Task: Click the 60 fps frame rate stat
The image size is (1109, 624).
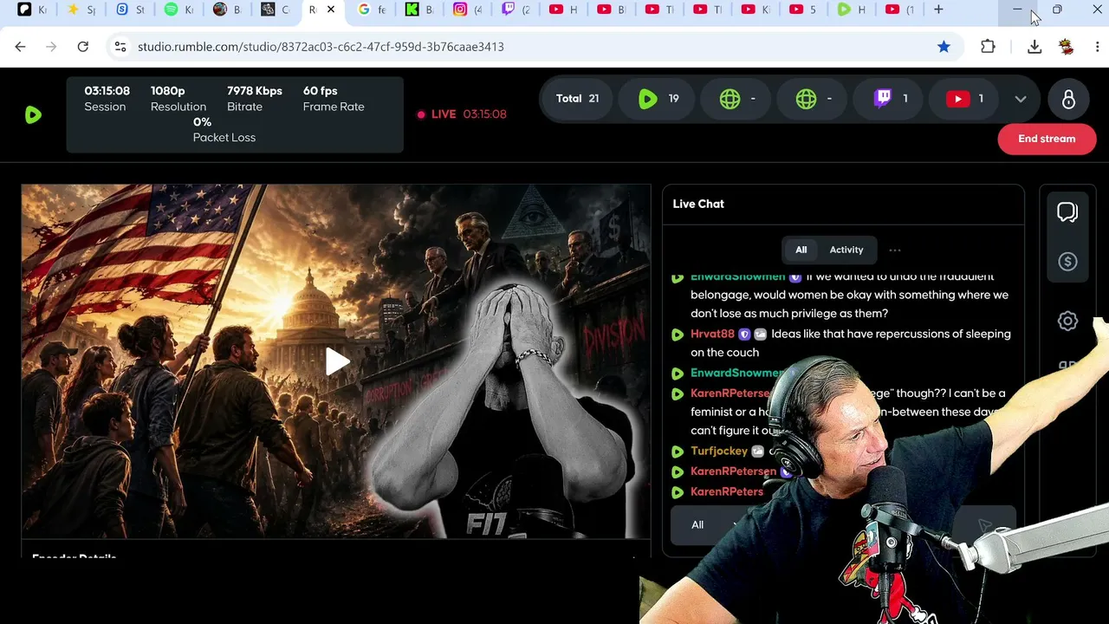Action: 334,98
